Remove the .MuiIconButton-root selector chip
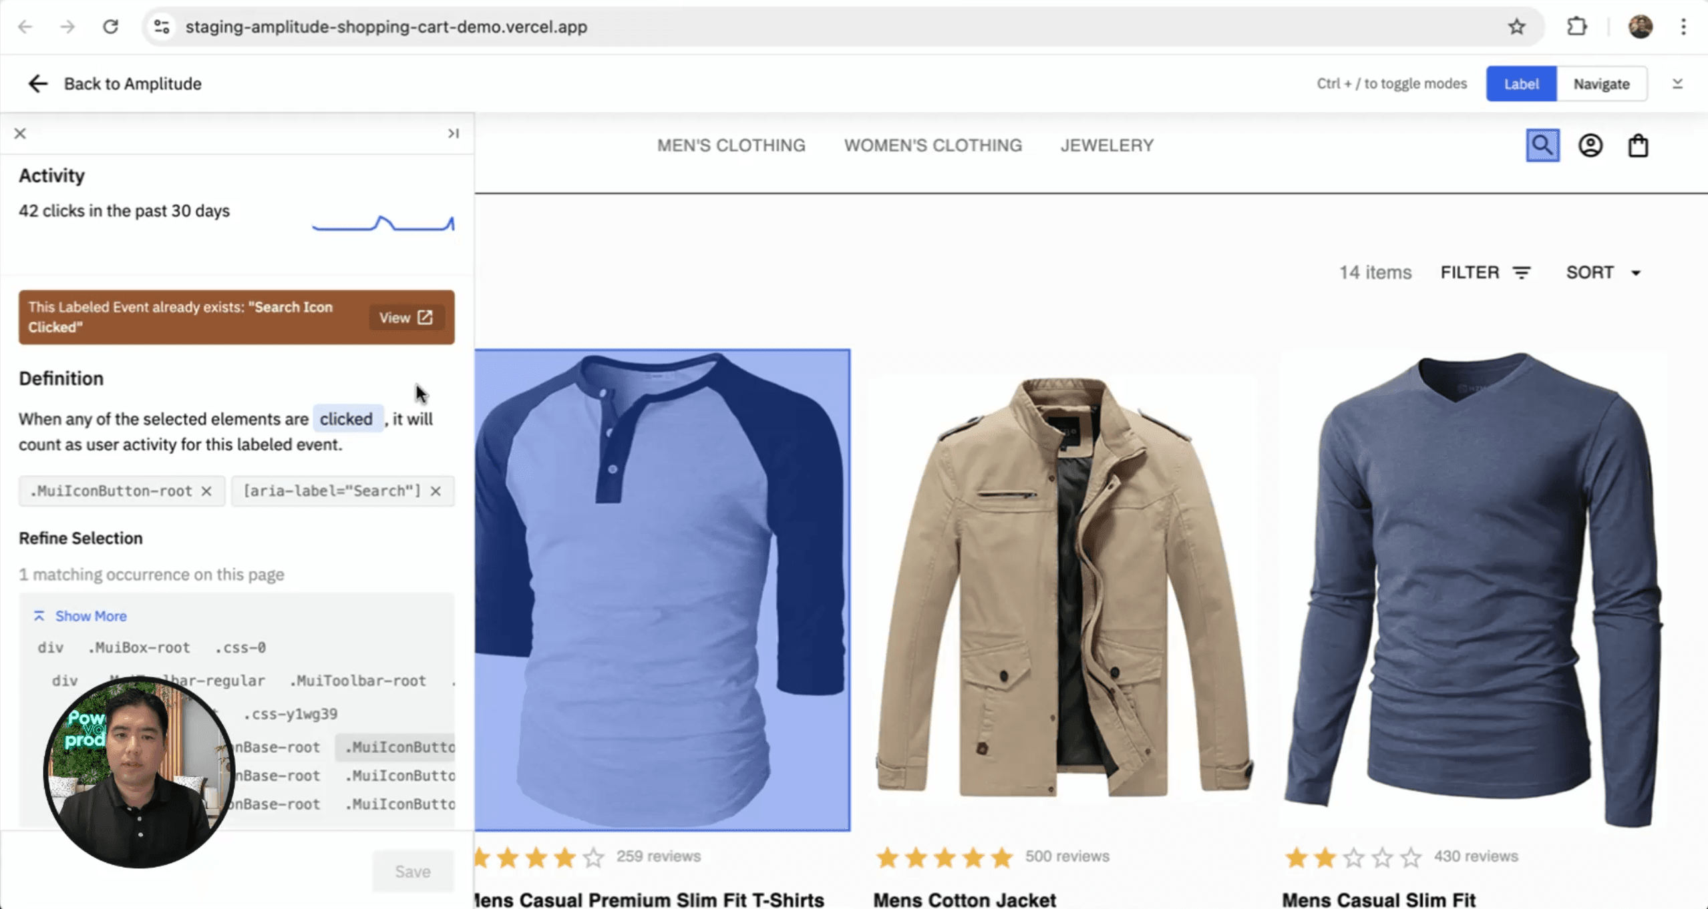Viewport: 1708px width, 909px height. click(206, 491)
